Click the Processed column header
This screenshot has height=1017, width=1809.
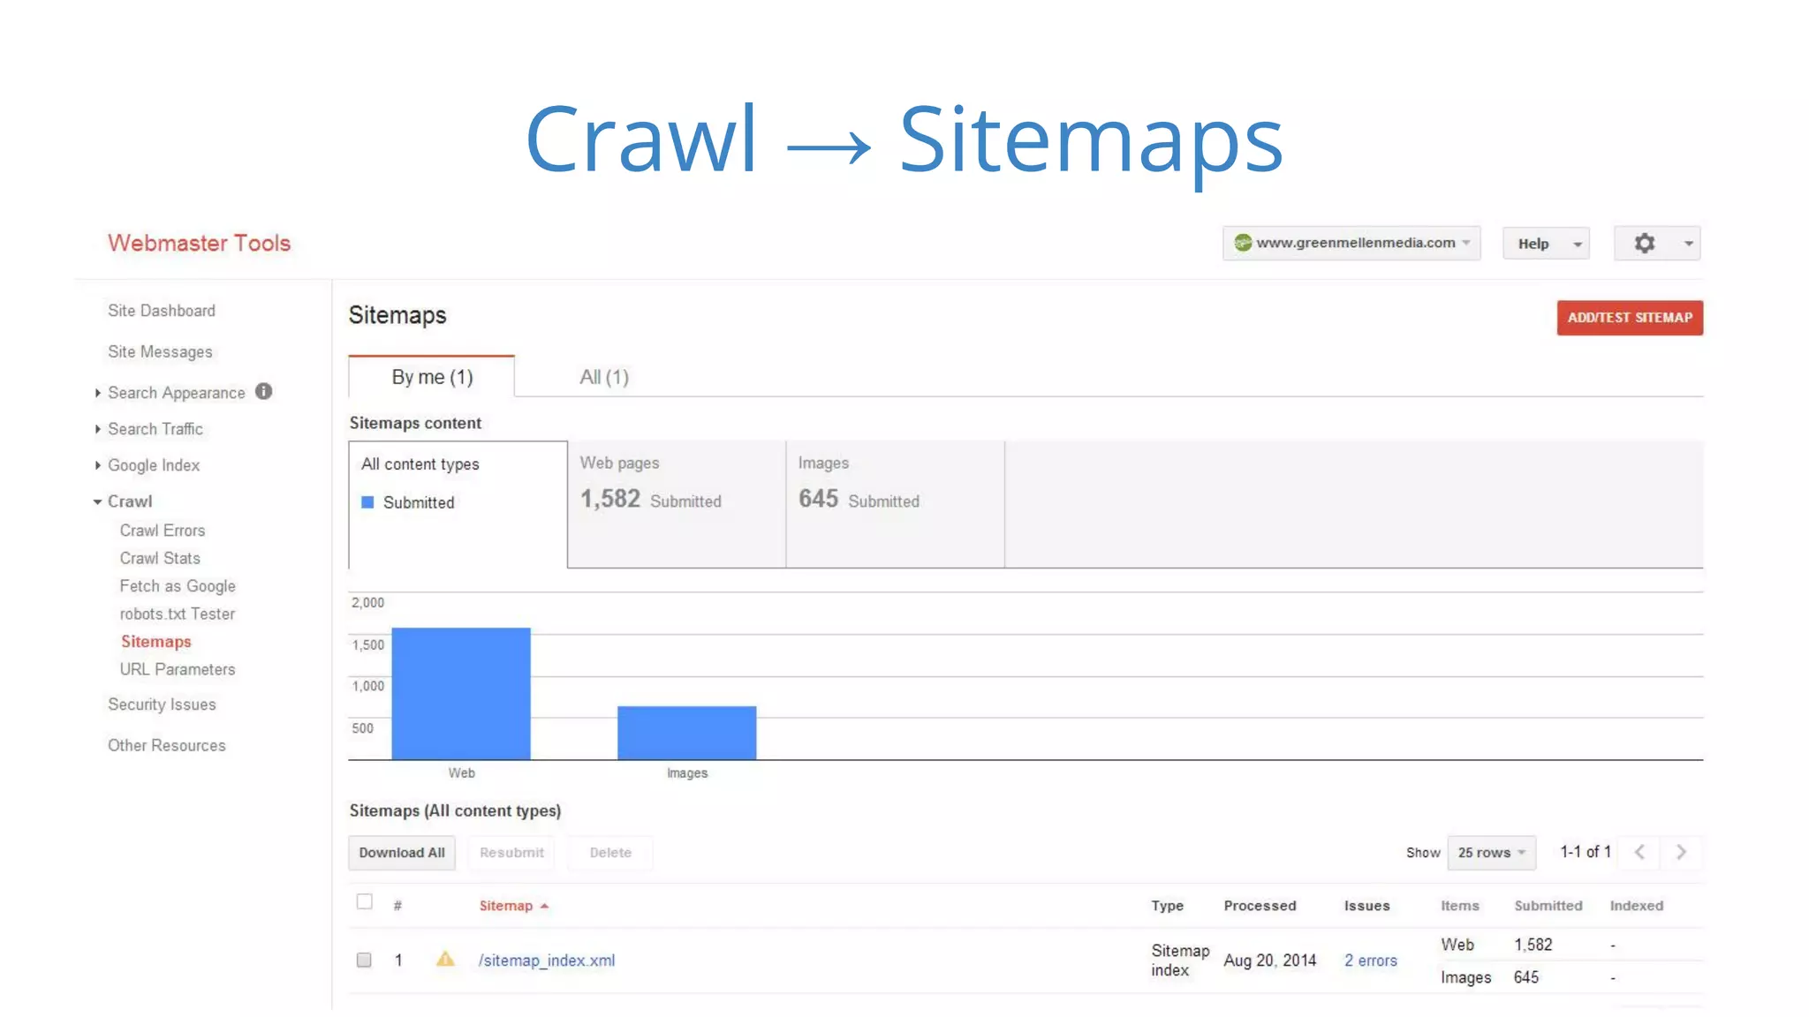point(1260,906)
